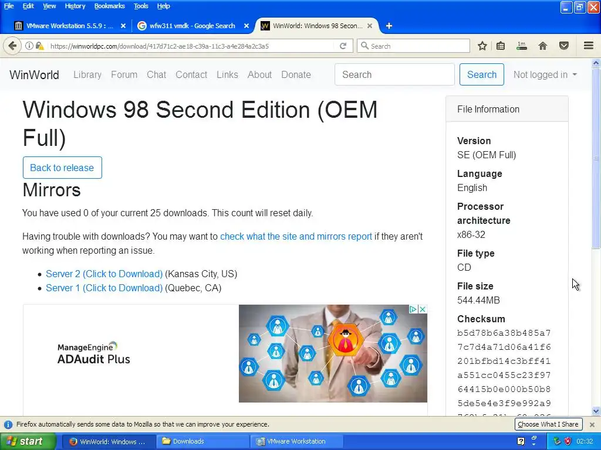
Task: Click the page scrollbar up arrow
Action: 596,63
